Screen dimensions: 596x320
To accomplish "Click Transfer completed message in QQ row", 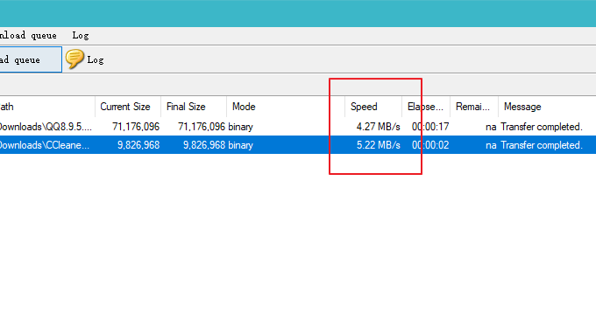I will click(x=542, y=127).
